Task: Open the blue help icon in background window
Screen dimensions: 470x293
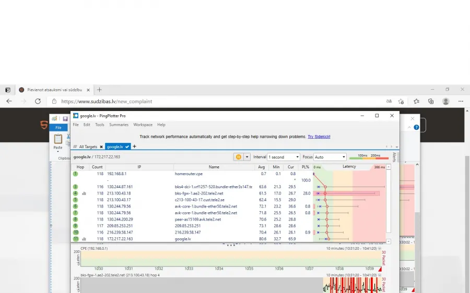Action: coord(416,127)
